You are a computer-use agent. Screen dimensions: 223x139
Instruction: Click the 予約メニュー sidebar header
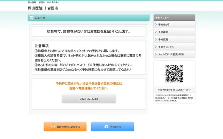coord(174,18)
